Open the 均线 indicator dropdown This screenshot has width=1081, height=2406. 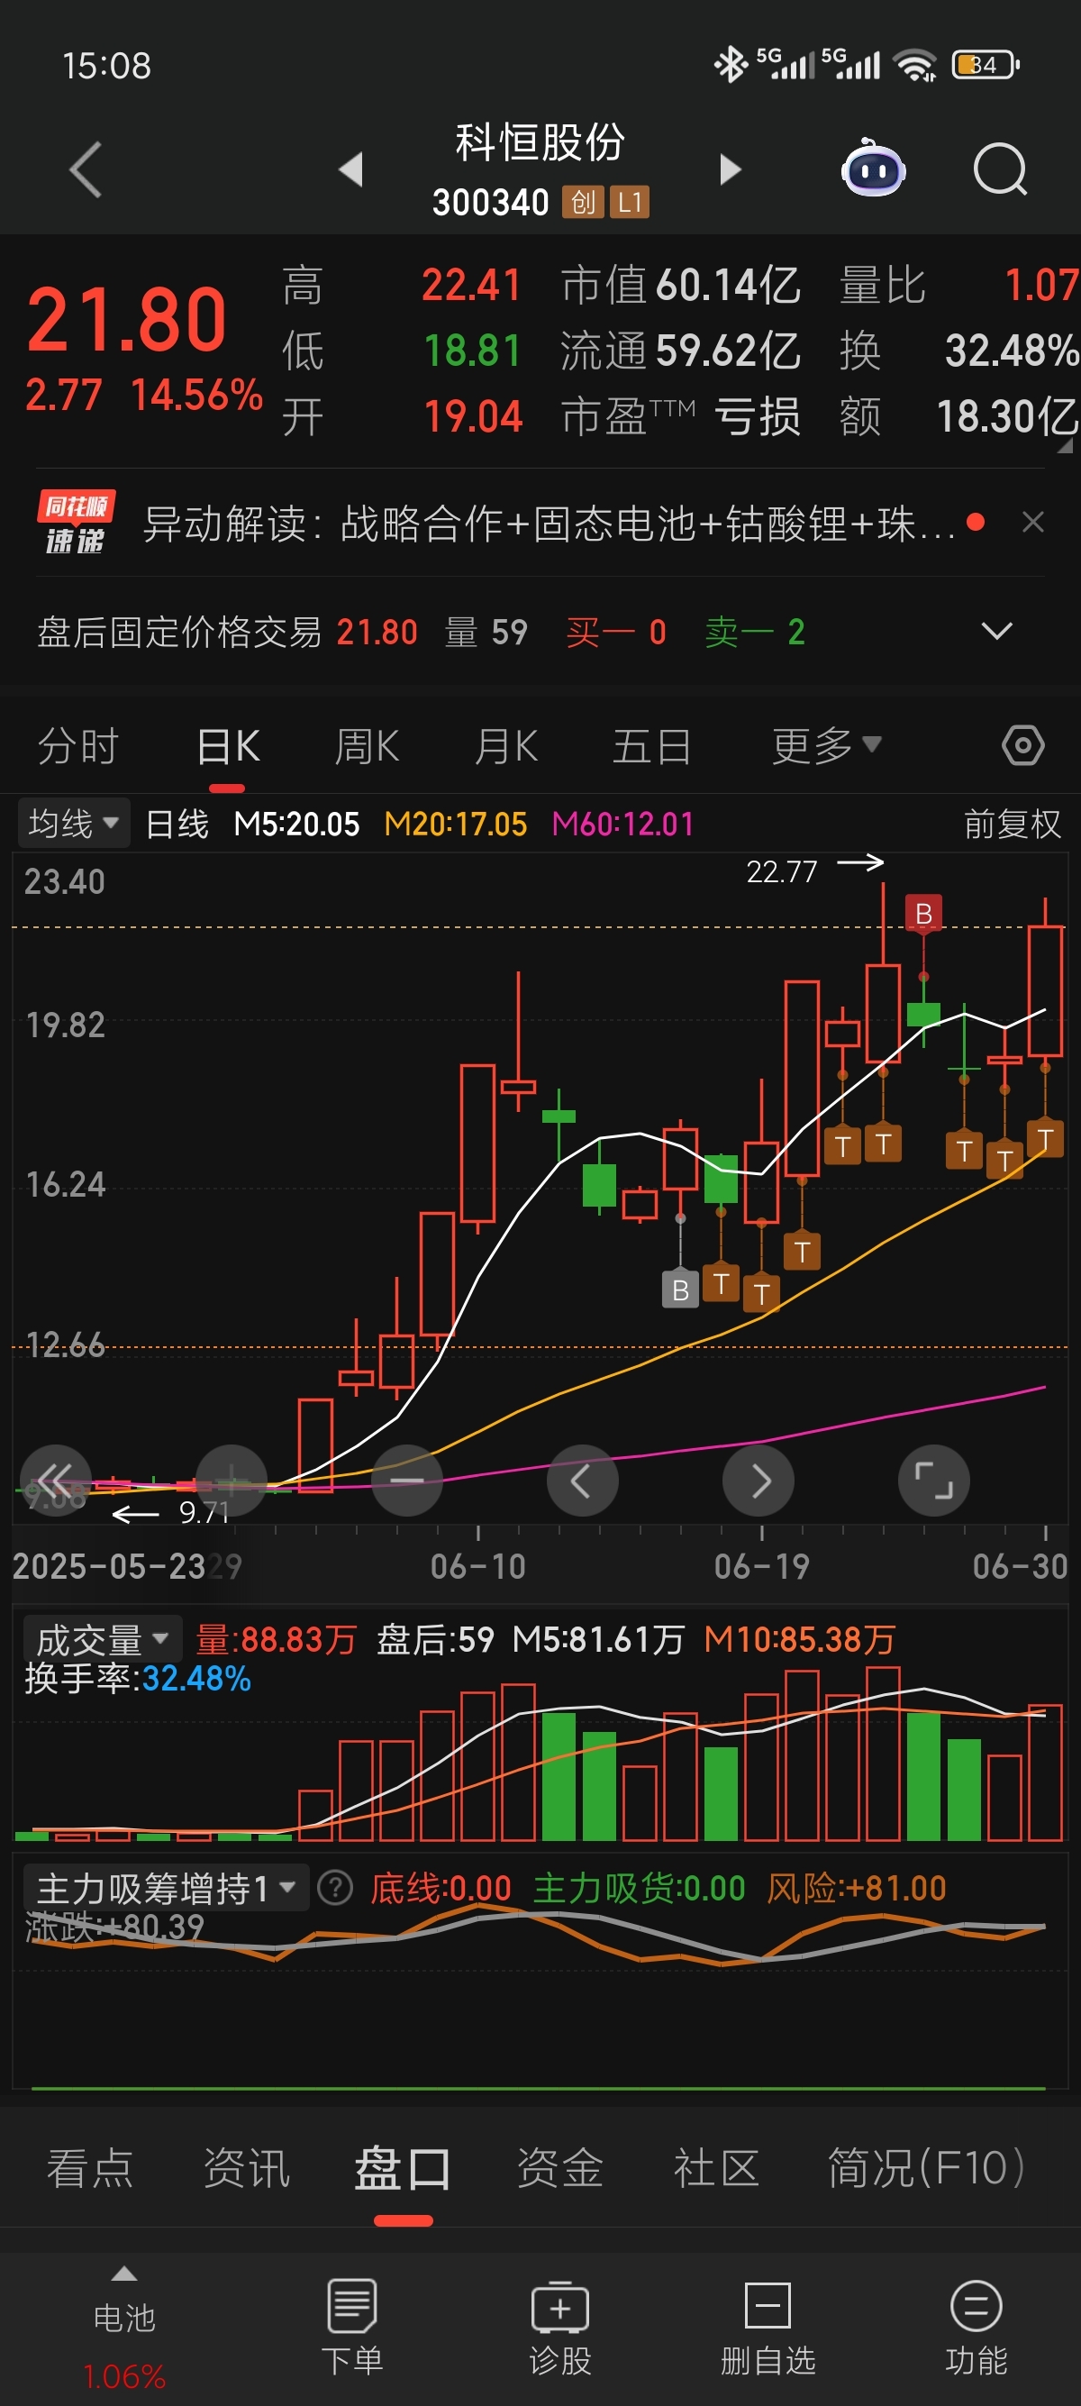[x=73, y=823]
